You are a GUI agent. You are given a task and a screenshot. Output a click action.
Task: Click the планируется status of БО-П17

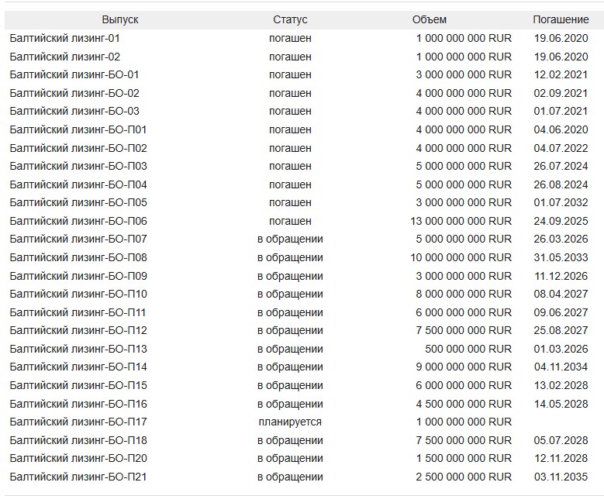pos(290,422)
